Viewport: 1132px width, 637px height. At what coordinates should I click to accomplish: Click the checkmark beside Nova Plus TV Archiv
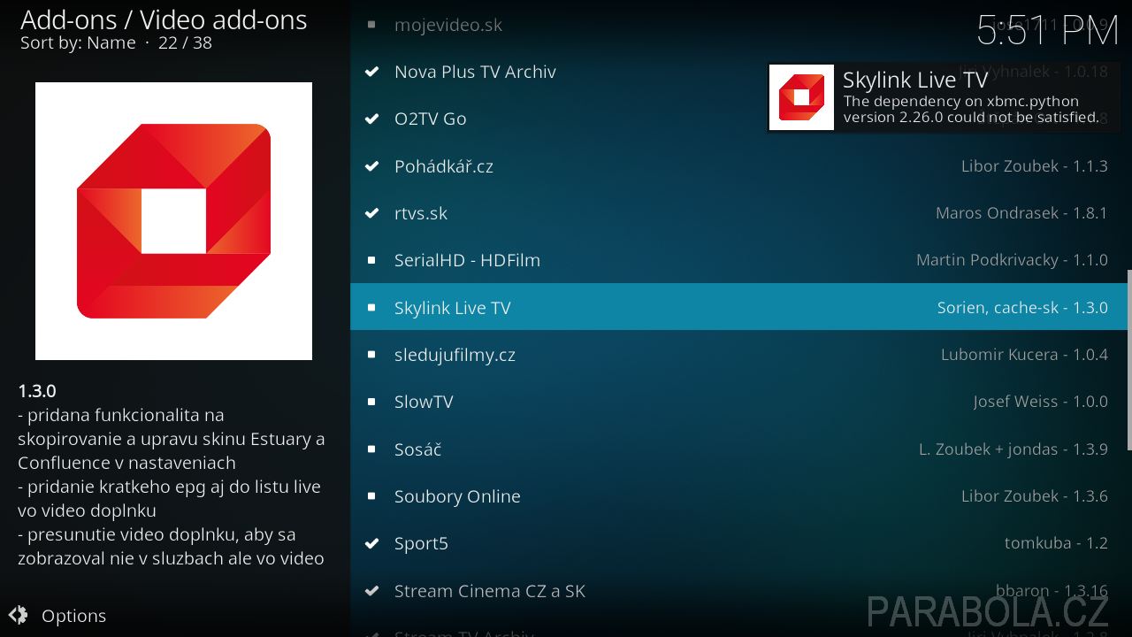click(x=372, y=72)
